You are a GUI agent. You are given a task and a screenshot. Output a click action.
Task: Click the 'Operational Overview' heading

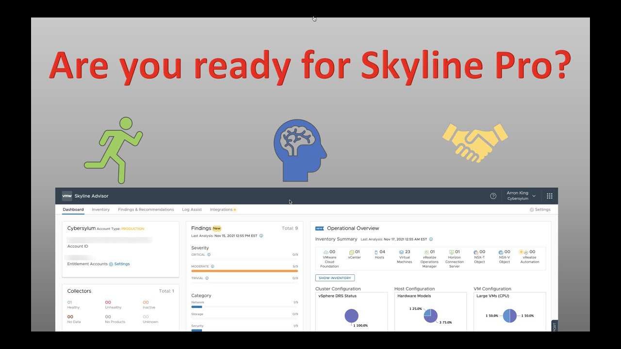click(x=353, y=228)
